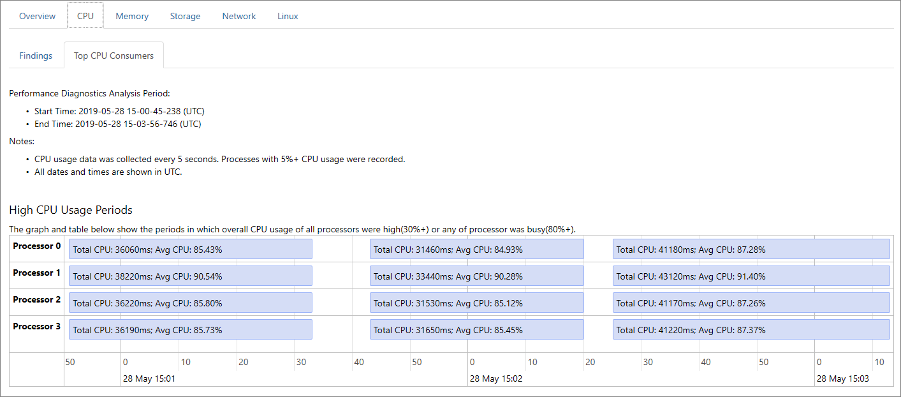
Task: Open the Network tab
Action: 238,16
